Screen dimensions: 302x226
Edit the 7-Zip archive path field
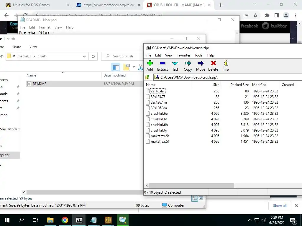[x=227, y=77]
